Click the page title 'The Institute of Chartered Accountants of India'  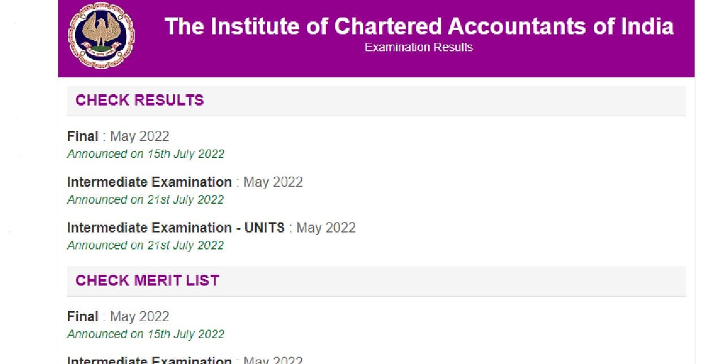(419, 26)
